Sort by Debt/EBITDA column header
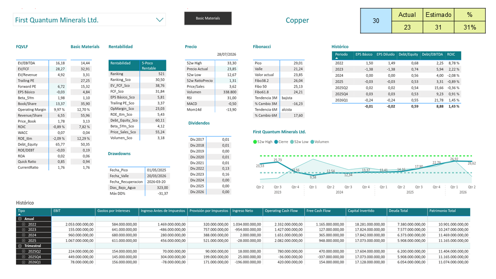The width and height of the screenshot is (496, 279). click(x=432, y=54)
